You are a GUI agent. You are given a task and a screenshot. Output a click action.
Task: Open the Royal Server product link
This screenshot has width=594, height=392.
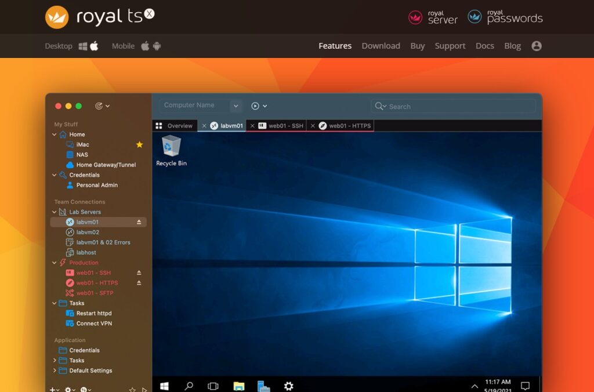(x=433, y=17)
